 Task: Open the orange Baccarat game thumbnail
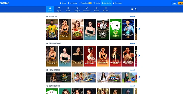(103, 56)
